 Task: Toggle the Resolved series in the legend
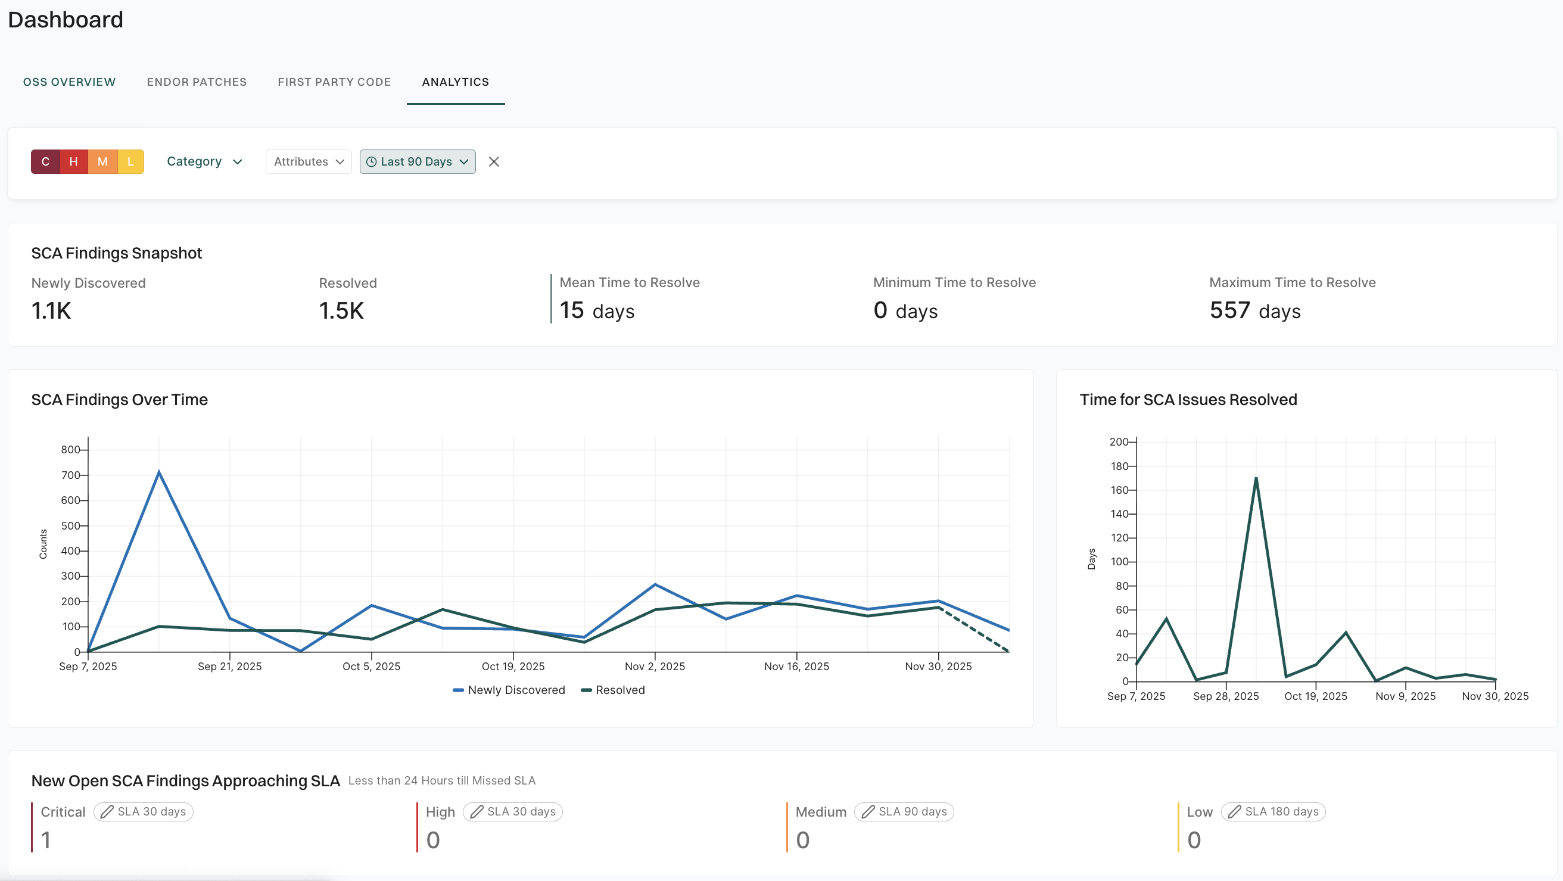click(x=613, y=690)
